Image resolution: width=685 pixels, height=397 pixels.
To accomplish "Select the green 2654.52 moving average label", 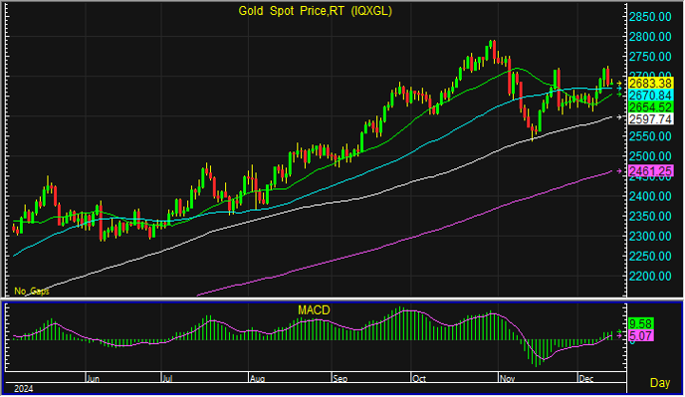I will click(x=650, y=107).
